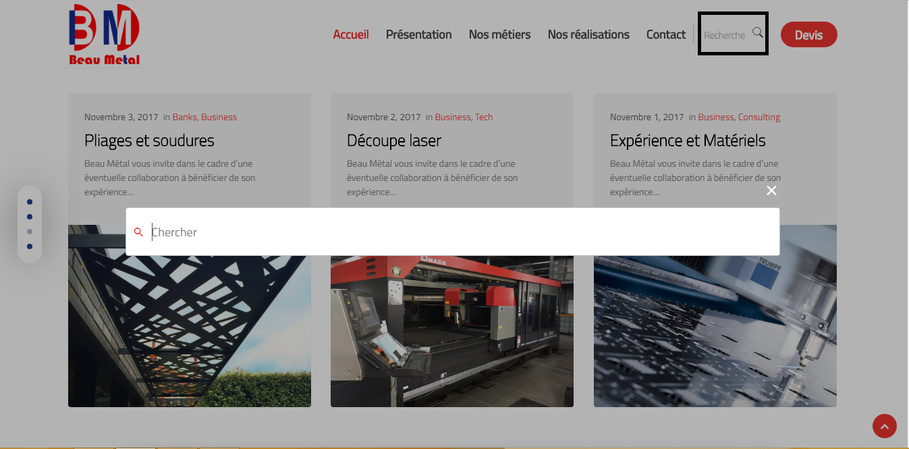Dismiss the search overlay with the X
The height and width of the screenshot is (449, 909).
771,190
